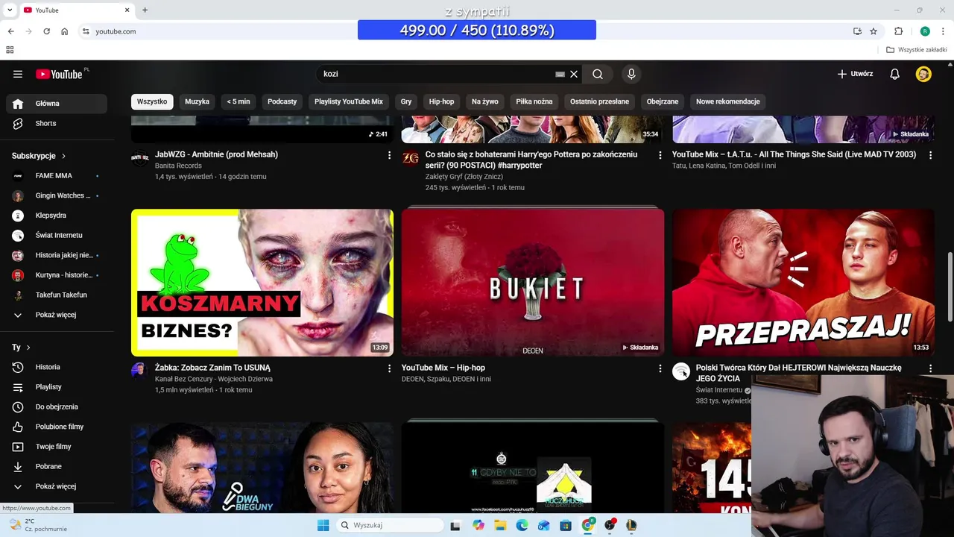Expand Pokaż więcej below Pobrane

pos(57,486)
